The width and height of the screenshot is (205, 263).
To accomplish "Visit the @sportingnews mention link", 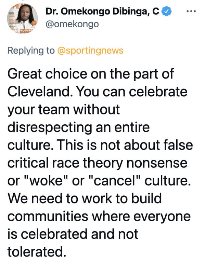I will click(x=90, y=51).
